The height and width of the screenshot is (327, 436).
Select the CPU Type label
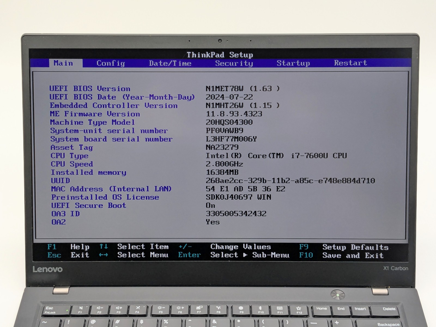coord(69,156)
